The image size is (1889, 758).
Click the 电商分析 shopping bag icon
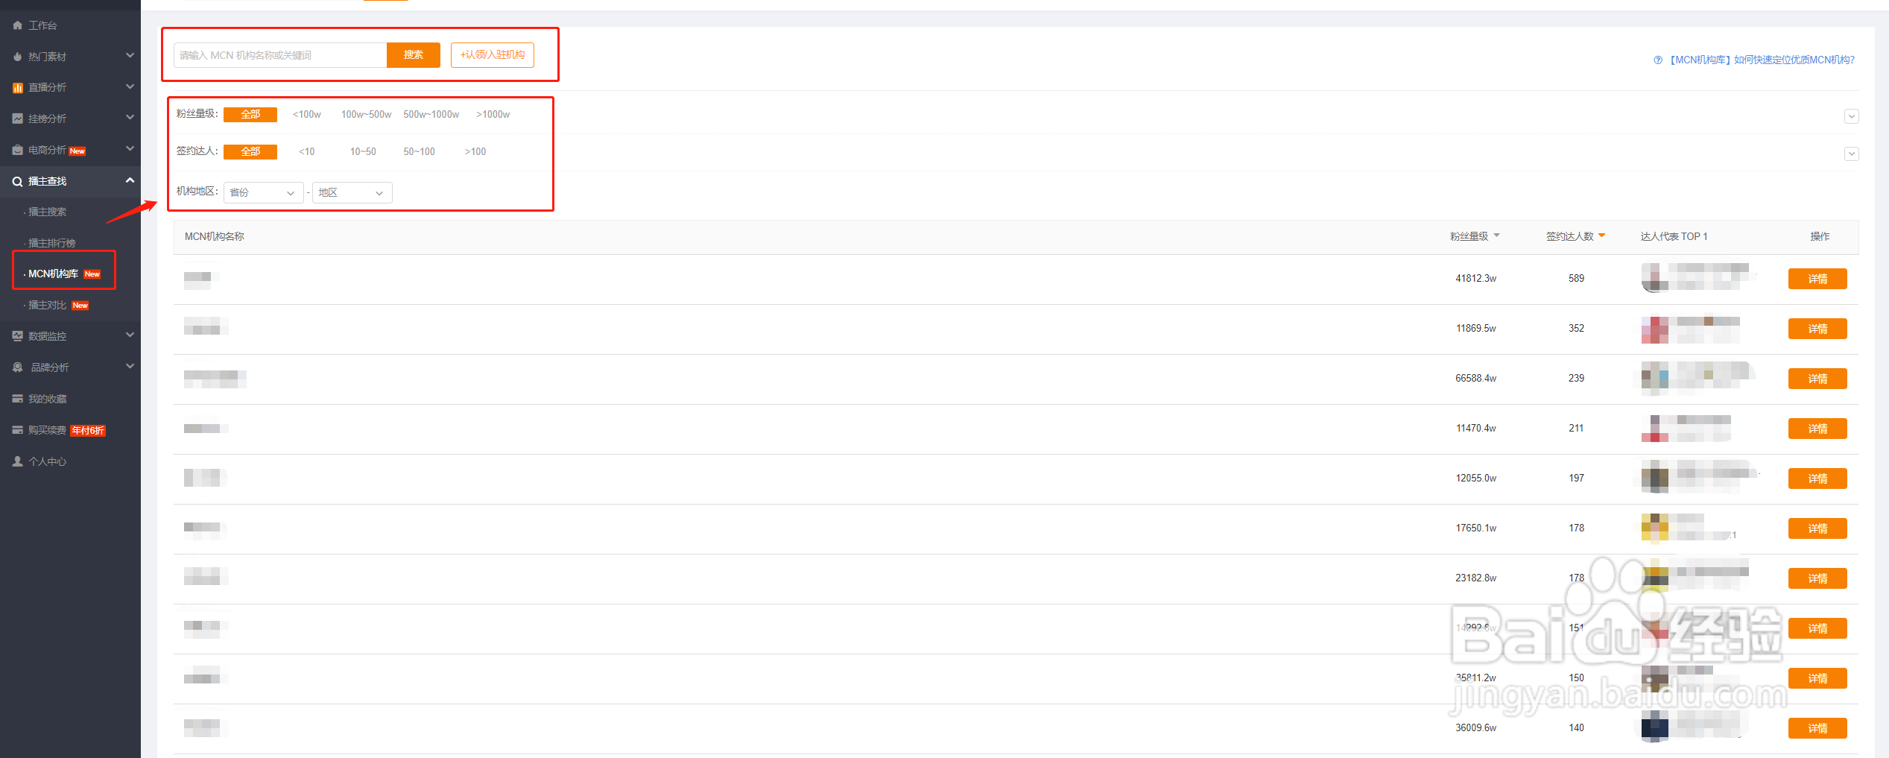click(x=17, y=150)
